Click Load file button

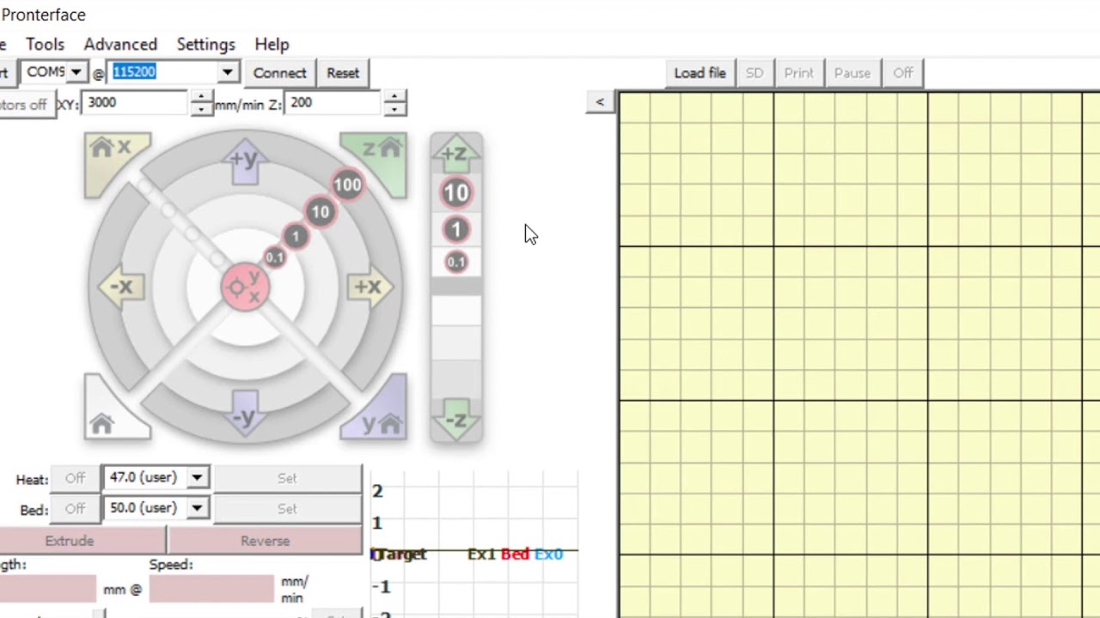coord(700,73)
